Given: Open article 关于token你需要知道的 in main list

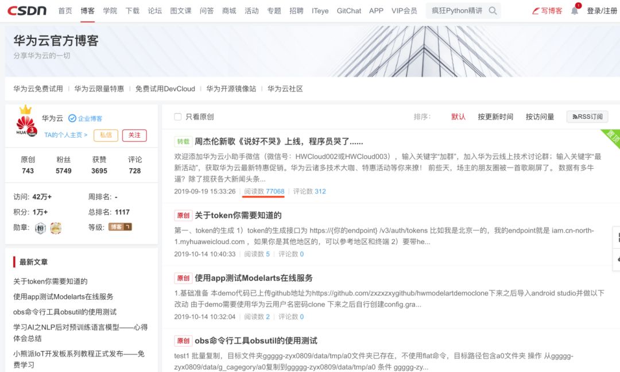Looking at the screenshot, I should 238,215.
